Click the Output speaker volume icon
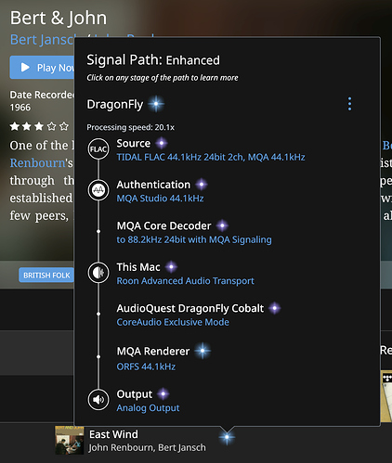 98,400
